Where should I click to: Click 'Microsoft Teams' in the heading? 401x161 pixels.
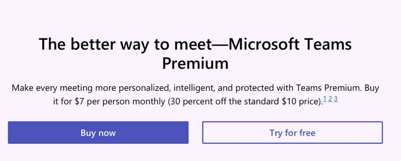[x=290, y=44]
